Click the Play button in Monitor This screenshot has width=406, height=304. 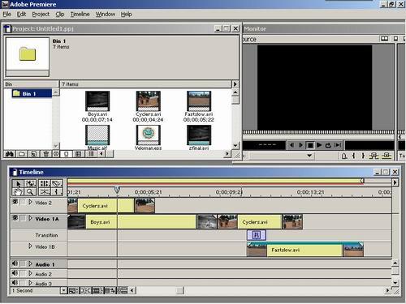pyautogui.click(x=319, y=145)
